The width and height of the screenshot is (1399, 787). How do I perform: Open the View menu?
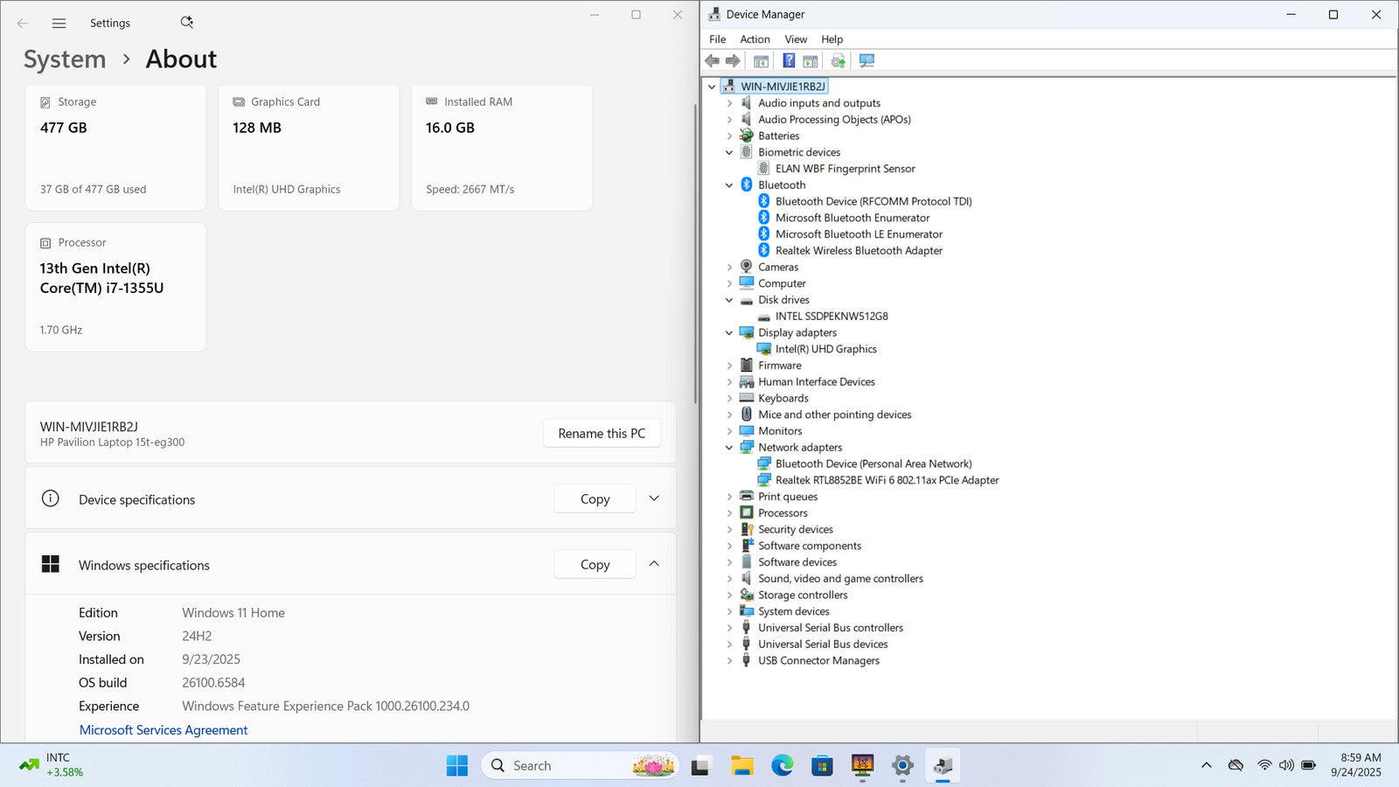coord(795,39)
